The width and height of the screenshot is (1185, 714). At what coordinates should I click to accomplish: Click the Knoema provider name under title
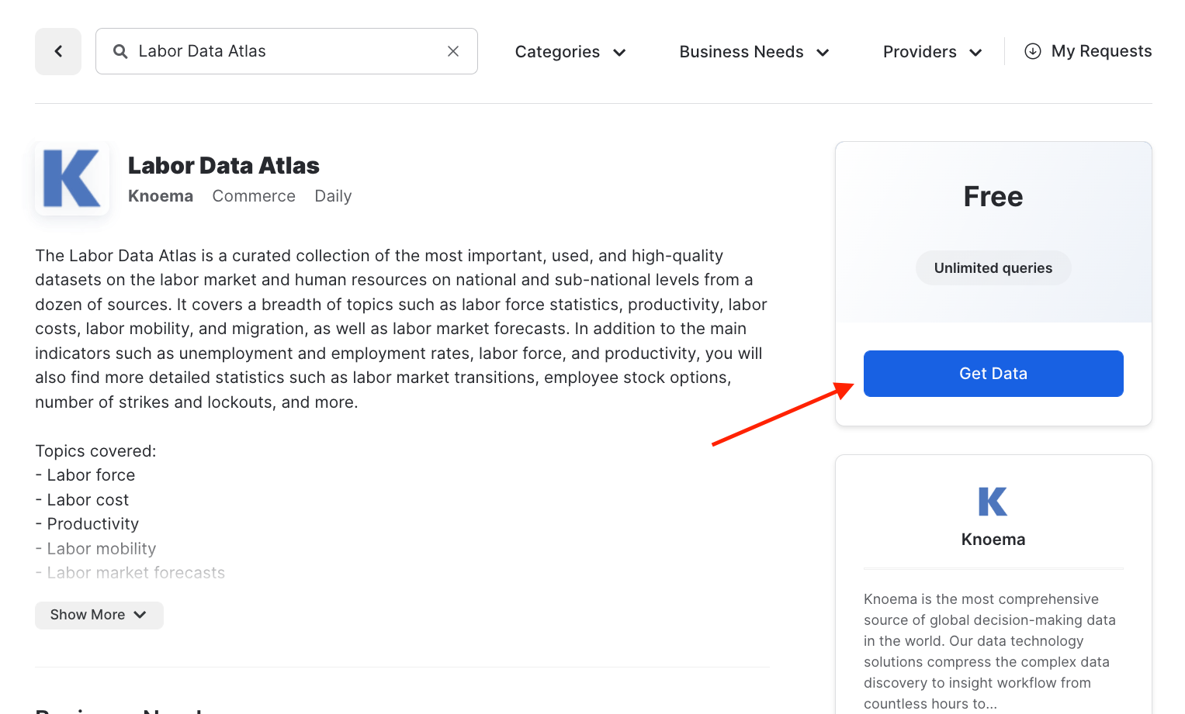pos(161,196)
